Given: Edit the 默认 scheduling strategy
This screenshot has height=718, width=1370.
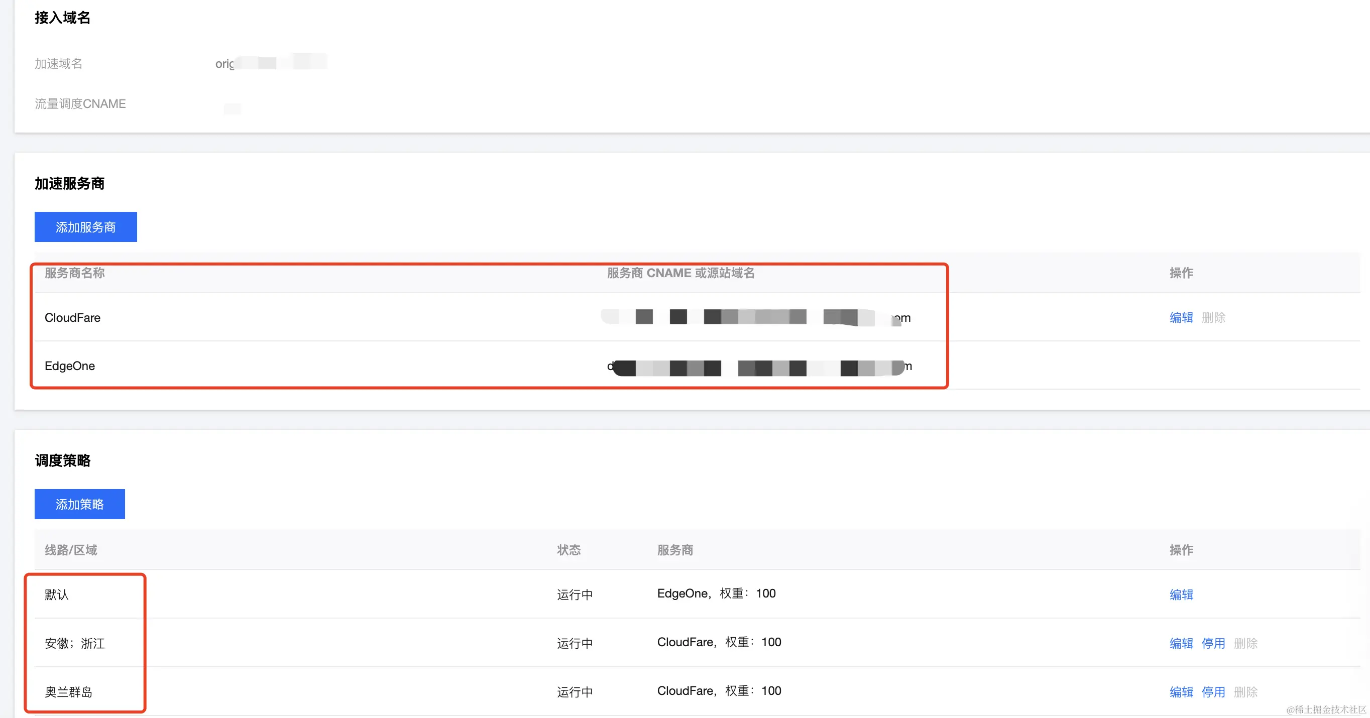Looking at the screenshot, I should (1181, 594).
